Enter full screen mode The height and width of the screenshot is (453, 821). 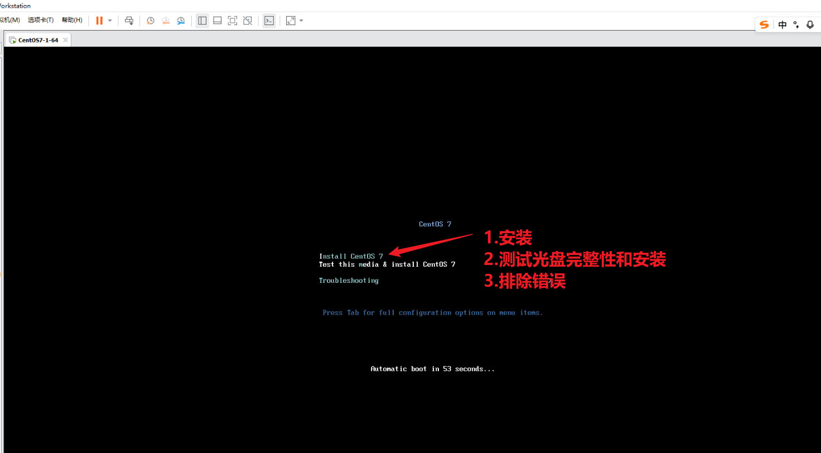coord(233,21)
